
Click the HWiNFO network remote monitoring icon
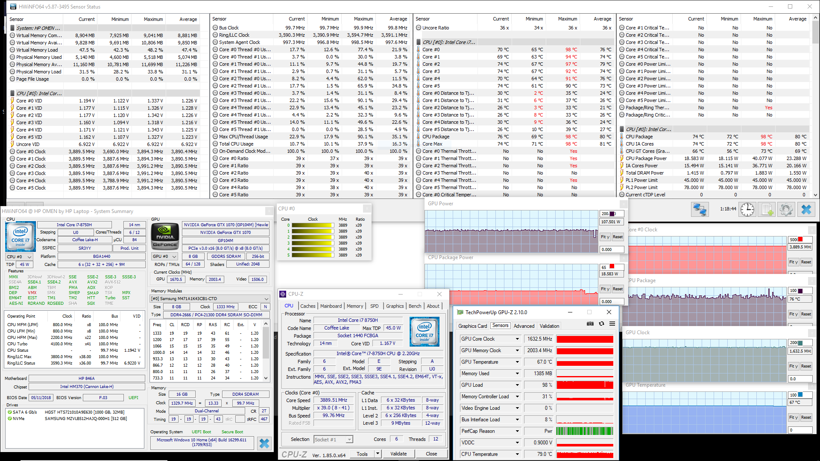pyautogui.click(x=700, y=209)
